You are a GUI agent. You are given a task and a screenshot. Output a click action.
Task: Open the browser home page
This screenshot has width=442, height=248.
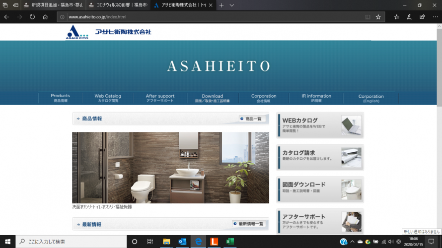tap(45, 17)
